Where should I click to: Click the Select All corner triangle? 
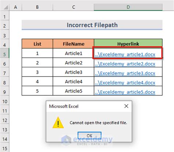point(6,7)
